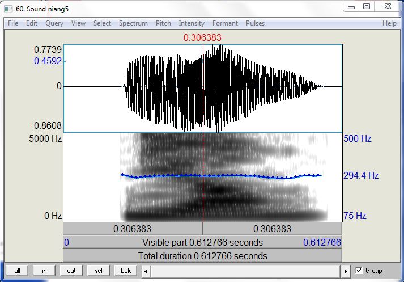Open the Spectrum menu

click(x=133, y=23)
